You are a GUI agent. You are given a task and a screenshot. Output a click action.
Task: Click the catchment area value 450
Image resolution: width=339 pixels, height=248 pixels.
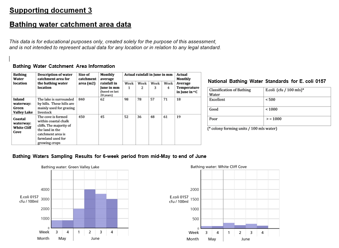[x=81, y=117]
